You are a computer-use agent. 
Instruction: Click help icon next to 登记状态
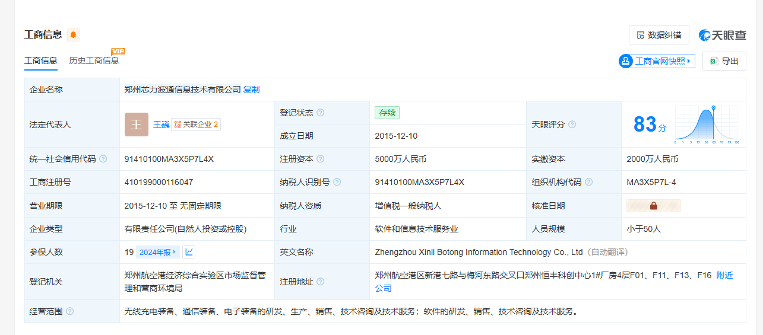[321, 113]
